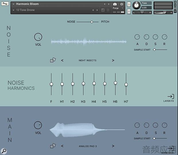Minimize the instrument with the minus button
The width and height of the screenshot is (178, 155).
175,5
